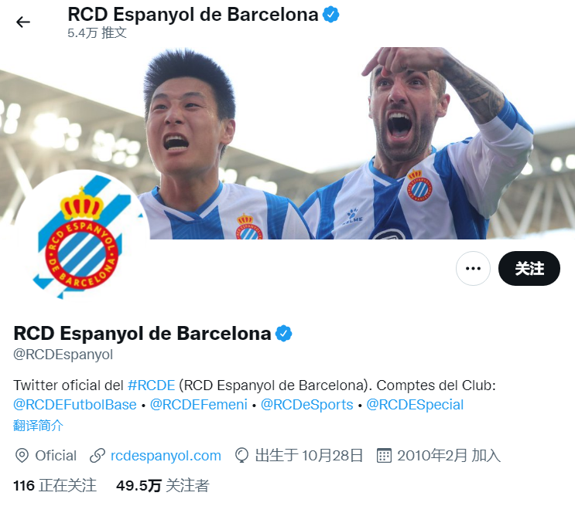Open the rcdespanyol.com website link
Image resolution: width=575 pixels, height=506 pixels.
tap(166, 456)
